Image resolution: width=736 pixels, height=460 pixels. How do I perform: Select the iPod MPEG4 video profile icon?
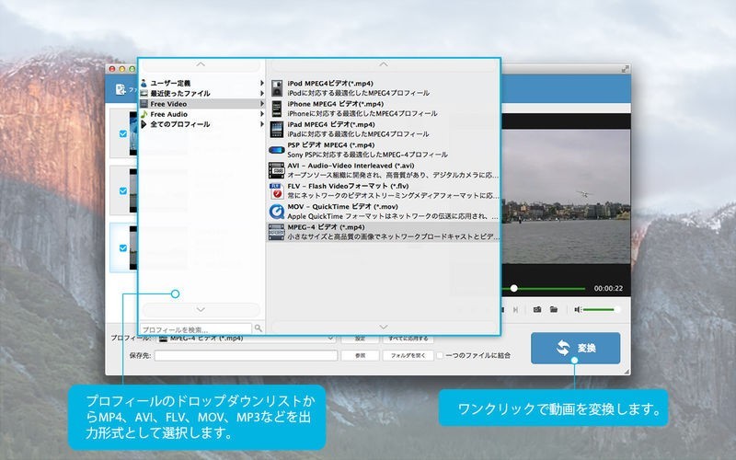[276, 87]
